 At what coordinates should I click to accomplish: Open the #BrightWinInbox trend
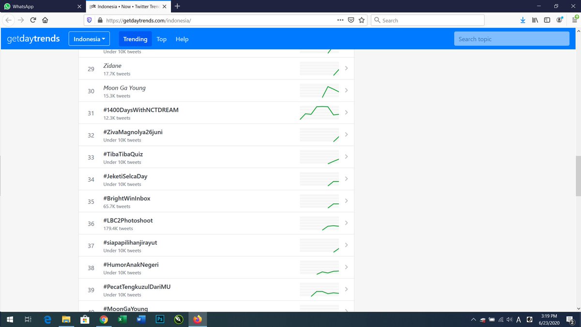(127, 199)
